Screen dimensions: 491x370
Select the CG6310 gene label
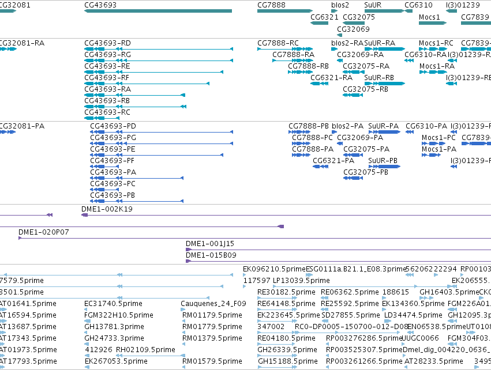pyautogui.click(x=418, y=5)
